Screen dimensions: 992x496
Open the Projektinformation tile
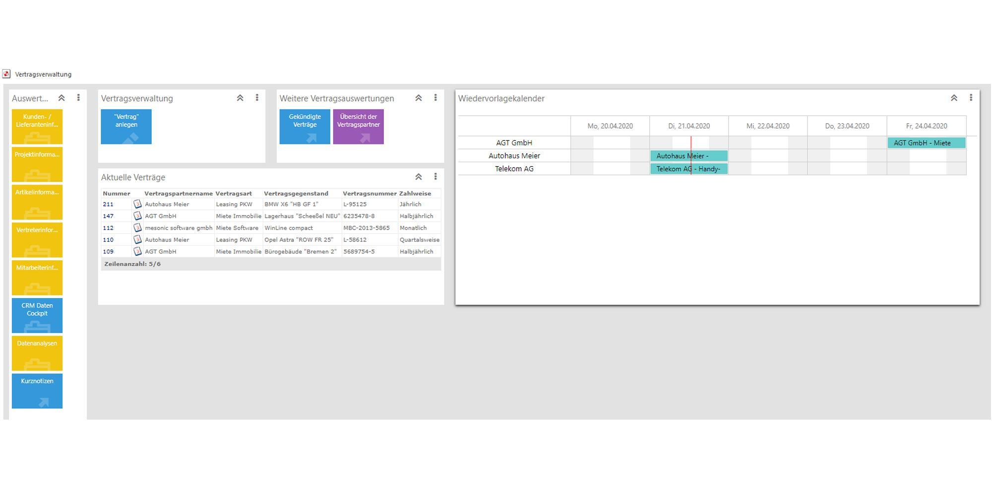tap(37, 164)
